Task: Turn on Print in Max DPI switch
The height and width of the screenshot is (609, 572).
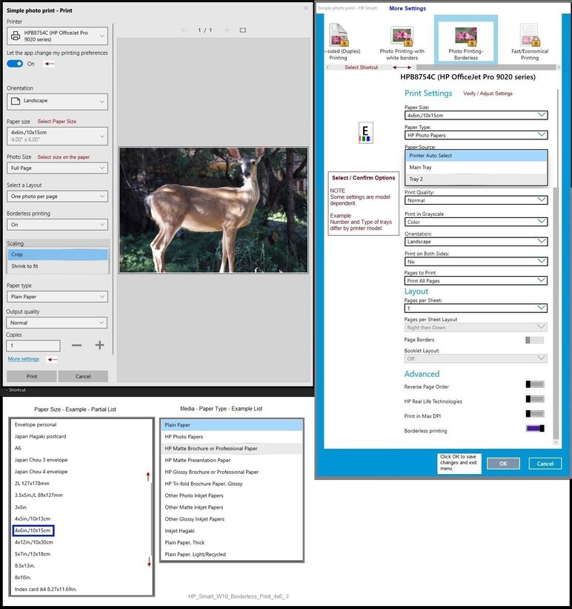Action: pyautogui.click(x=535, y=414)
